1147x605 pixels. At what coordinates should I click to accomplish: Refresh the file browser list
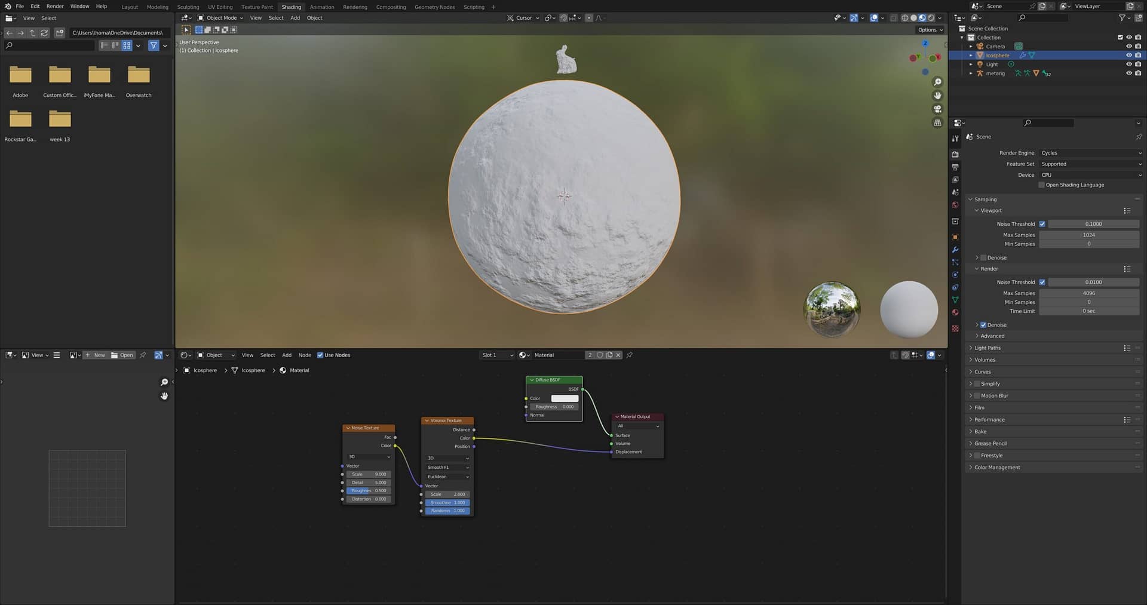click(44, 33)
